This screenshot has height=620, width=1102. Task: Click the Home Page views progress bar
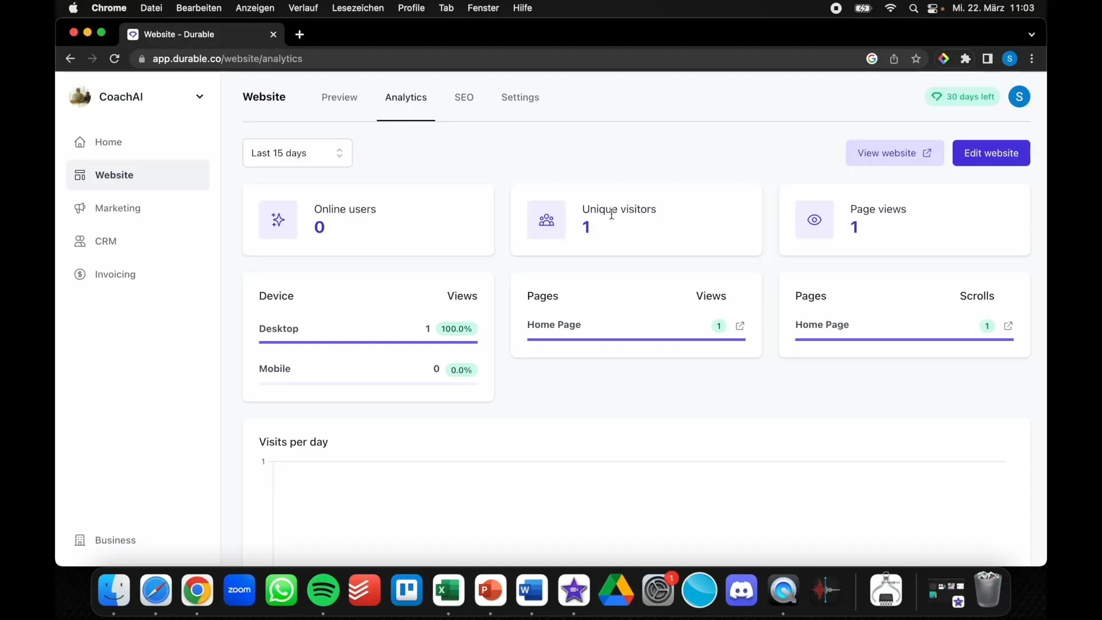[636, 340]
